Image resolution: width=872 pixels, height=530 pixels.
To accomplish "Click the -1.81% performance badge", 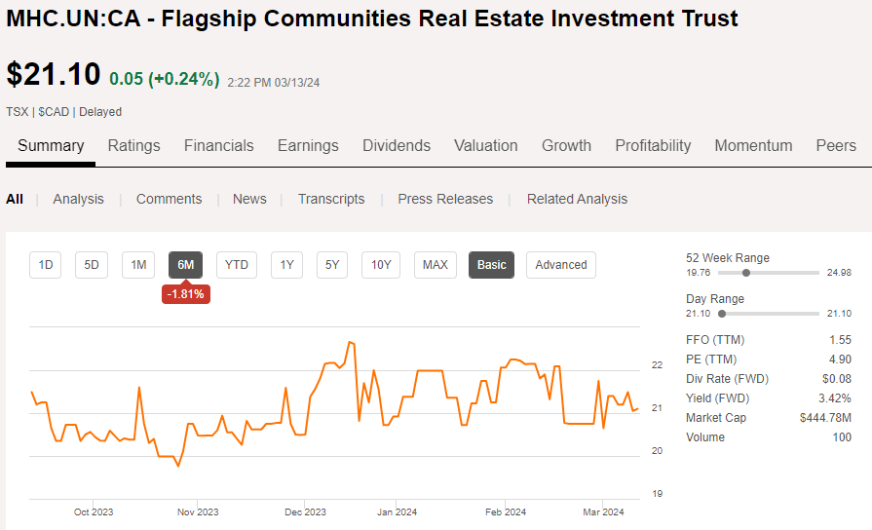I will (186, 294).
